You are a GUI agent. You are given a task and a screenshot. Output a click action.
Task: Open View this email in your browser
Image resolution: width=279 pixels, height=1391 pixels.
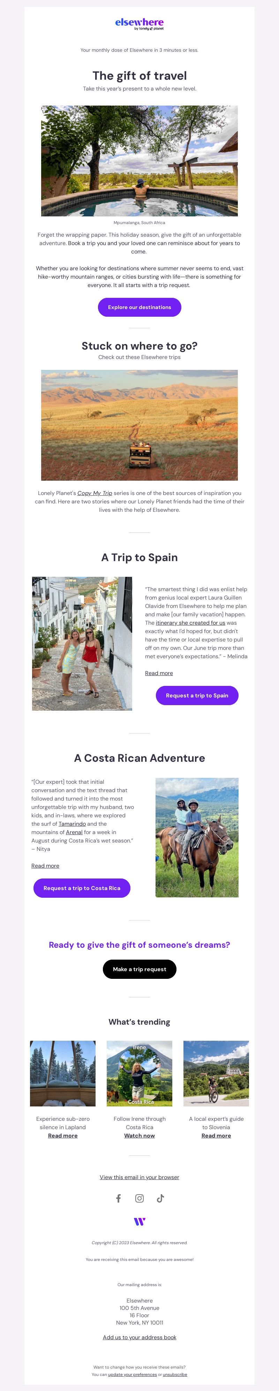coord(139,1177)
